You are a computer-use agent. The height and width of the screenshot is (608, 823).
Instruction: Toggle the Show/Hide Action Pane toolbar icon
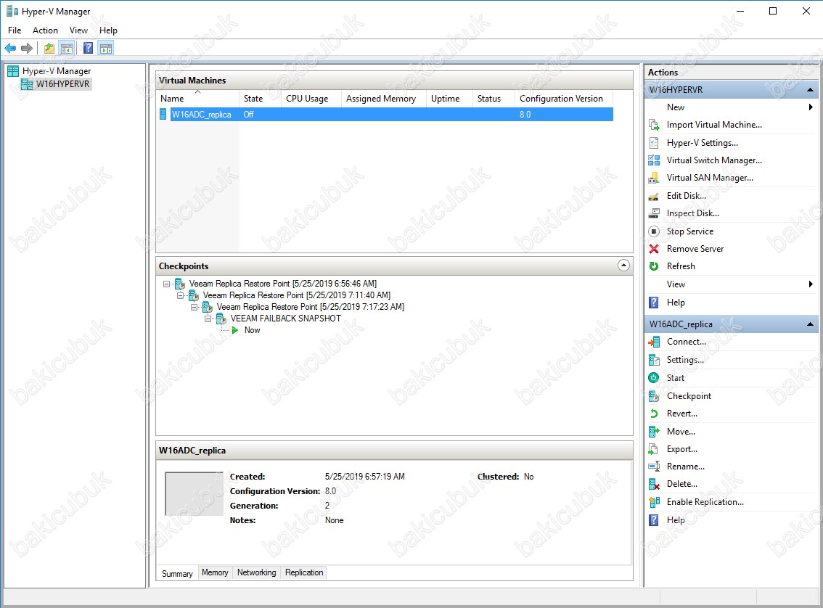click(106, 49)
